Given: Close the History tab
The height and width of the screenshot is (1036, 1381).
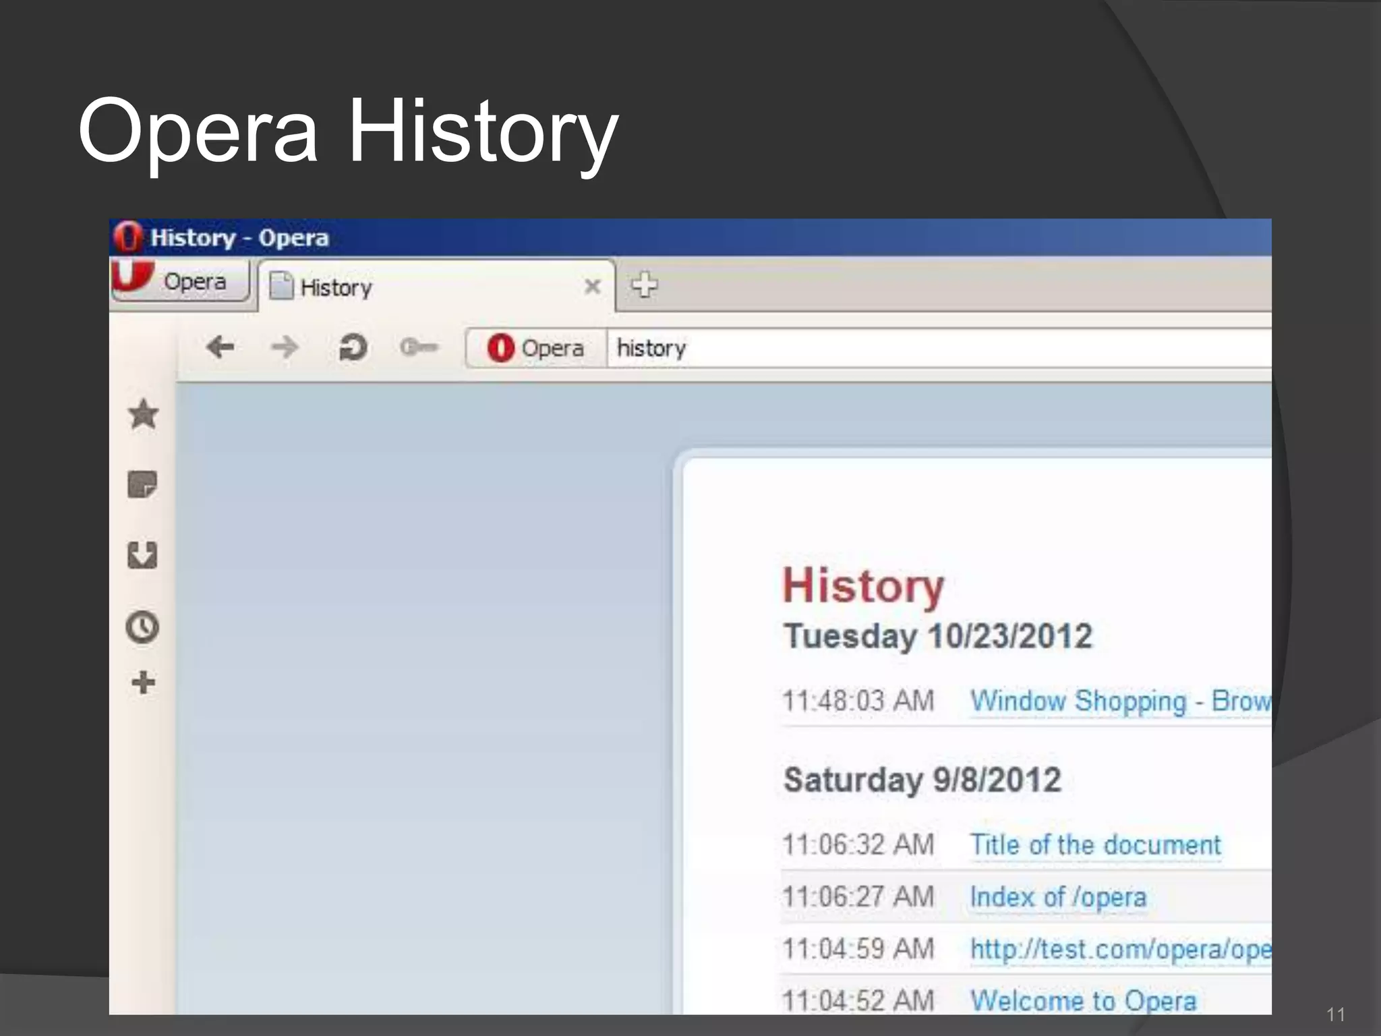Looking at the screenshot, I should pyautogui.click(x=592, y=287).
